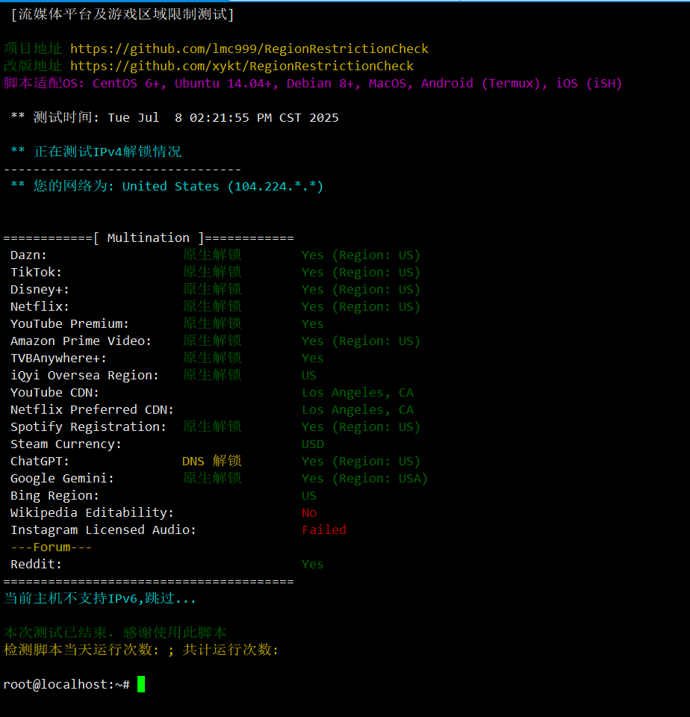
Task: Click the run count line 检测脚本当天运行次数
Action: (x=141, y=650)
